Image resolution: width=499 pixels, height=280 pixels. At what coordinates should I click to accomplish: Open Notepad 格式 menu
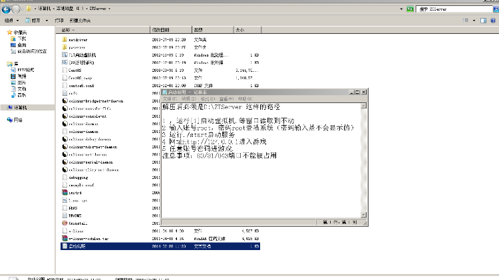click(208, 98)
